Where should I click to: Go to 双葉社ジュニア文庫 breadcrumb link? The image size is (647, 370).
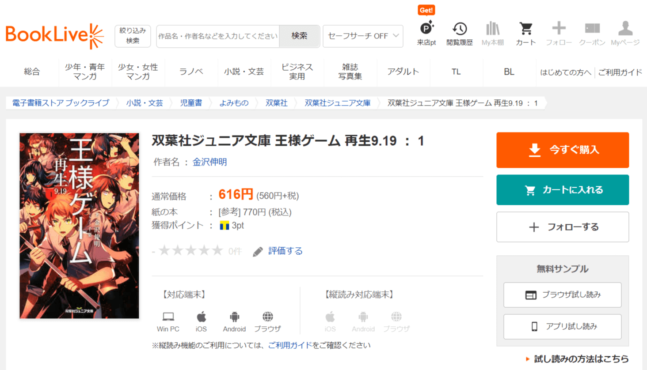338,103
